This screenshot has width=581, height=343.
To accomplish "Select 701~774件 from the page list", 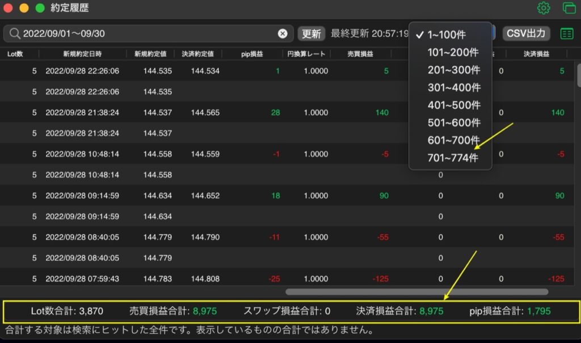I will coord(450,158).
